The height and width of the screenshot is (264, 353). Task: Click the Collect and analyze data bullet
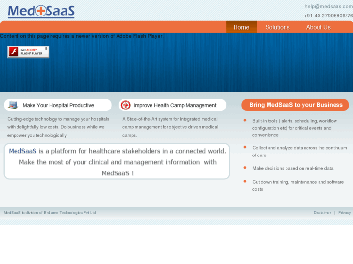(300, 152)
